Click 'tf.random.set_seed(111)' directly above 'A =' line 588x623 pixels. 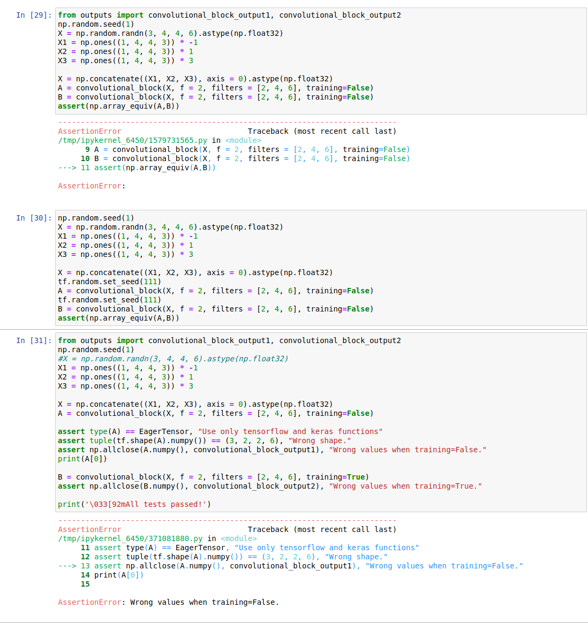tap(109, 282)
